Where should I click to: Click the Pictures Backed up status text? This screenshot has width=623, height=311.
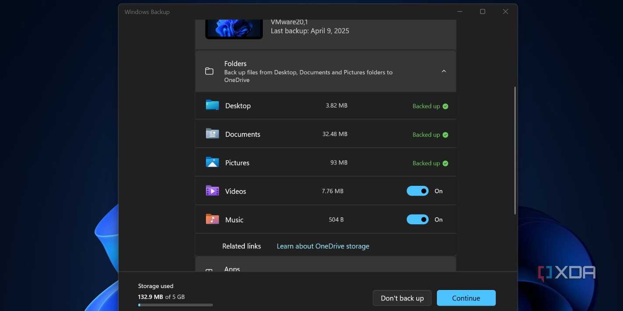[x=426, y=163]
